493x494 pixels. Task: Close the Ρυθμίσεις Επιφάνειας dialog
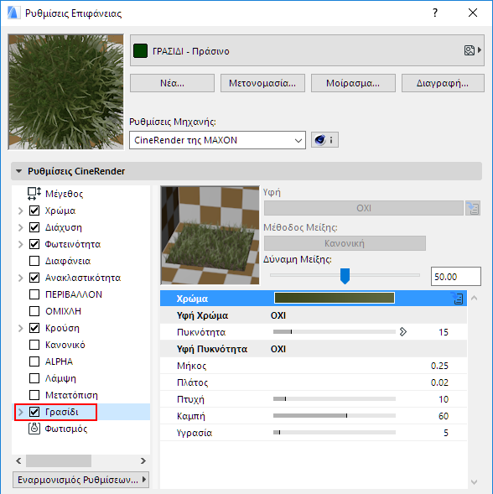tap(473, 13)
